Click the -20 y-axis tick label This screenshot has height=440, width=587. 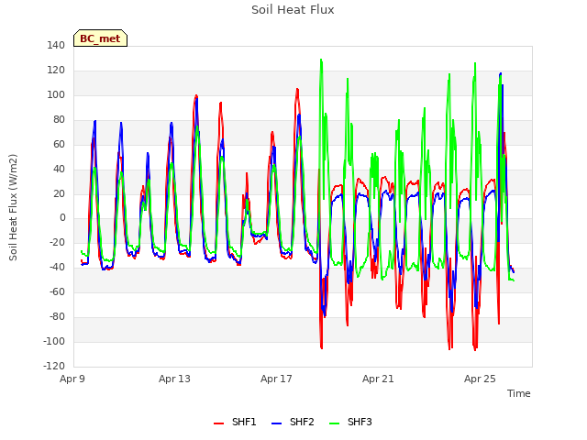click(57, 242)
